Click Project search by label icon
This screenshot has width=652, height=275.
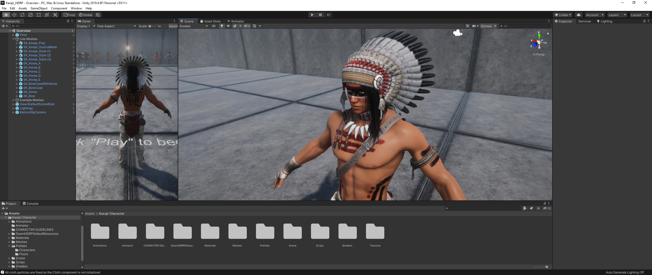(x=532, y=208)
